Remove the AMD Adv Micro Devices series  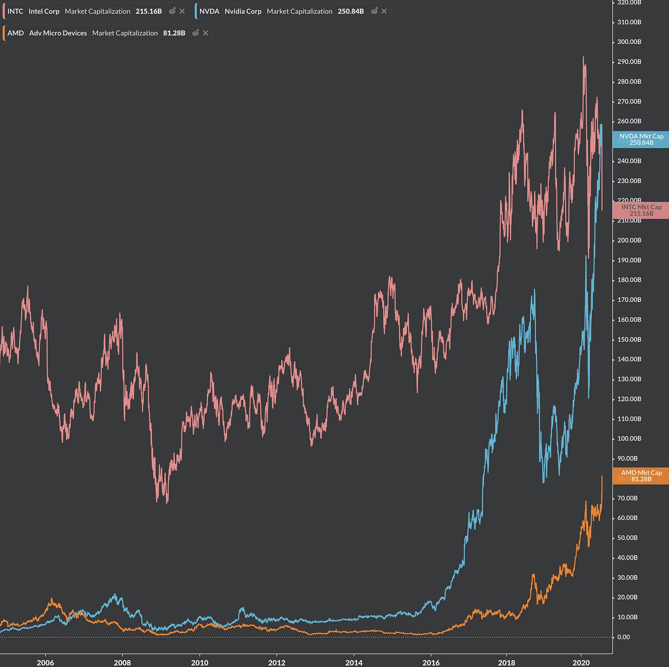pyautogui.click(x=205, y=33)
